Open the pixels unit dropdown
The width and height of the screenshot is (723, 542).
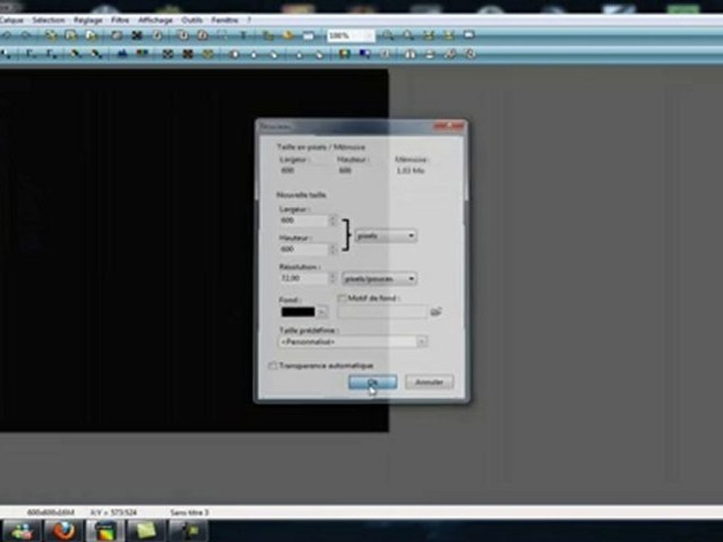[x=386, y=236]
